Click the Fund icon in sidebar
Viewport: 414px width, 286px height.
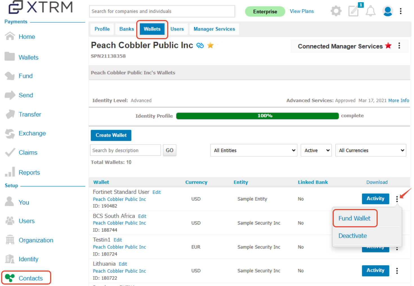pos(10,76)
